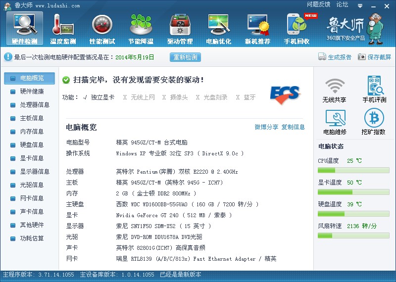396x282 pixels.
Task: Click the 硬盘温度 progress bar
Action: [x=353, y=214]
